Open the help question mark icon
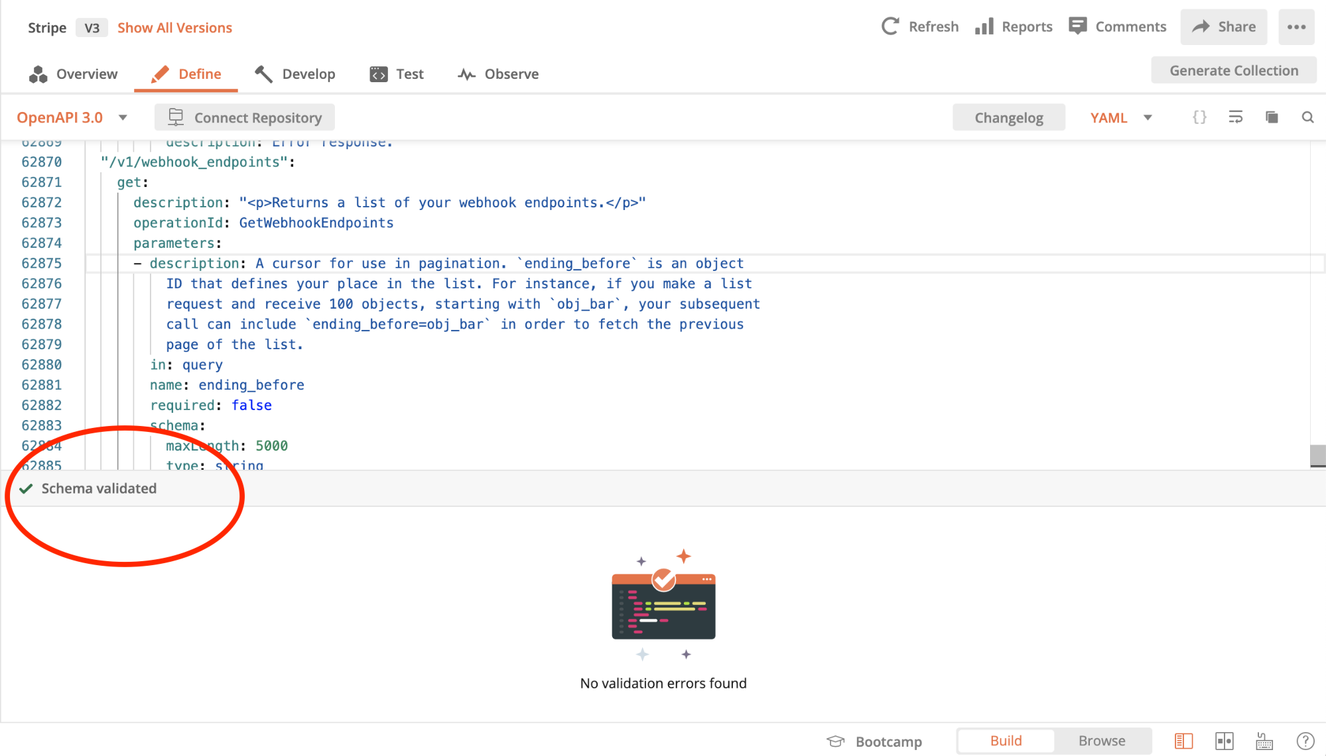The image size is (1326, 756). coord(1305,741)
